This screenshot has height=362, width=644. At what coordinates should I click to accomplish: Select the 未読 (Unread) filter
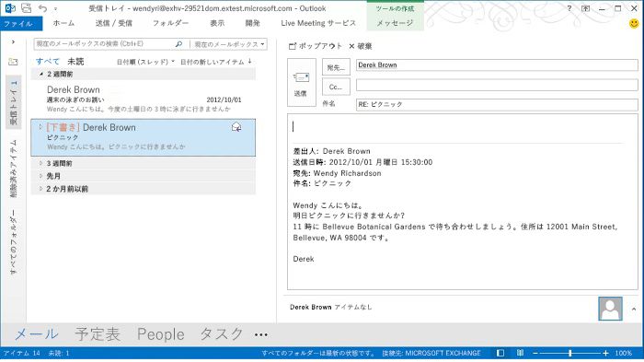tap(75, 62)
